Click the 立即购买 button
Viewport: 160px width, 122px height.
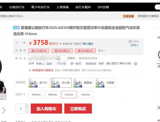(x=78, y=109)
